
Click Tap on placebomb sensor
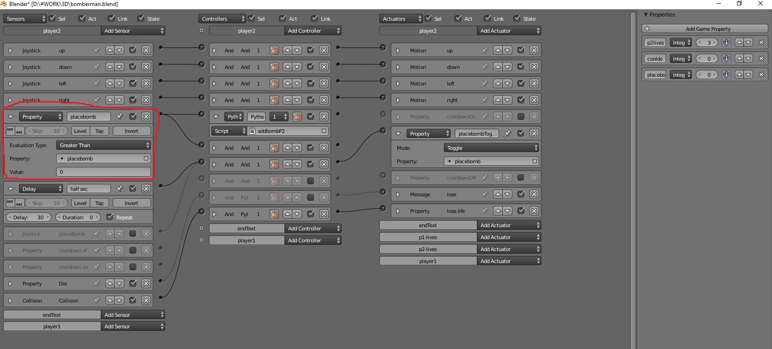(x=99, y=131)
